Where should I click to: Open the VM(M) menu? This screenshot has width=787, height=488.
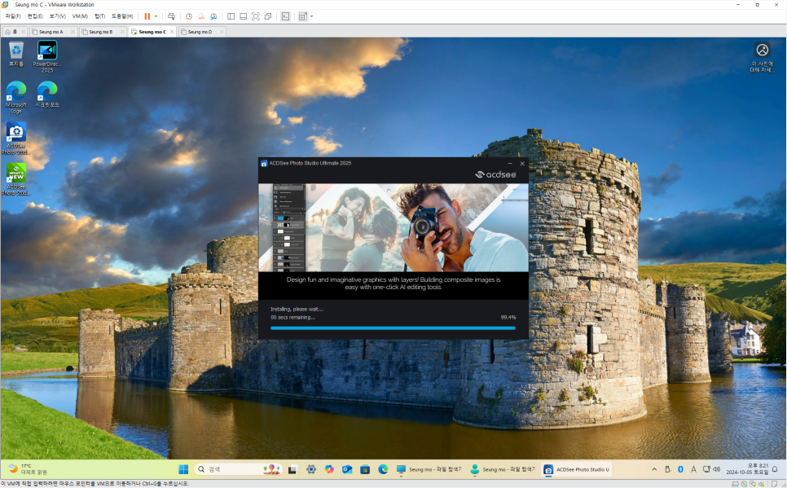click(x=81, y=15)
